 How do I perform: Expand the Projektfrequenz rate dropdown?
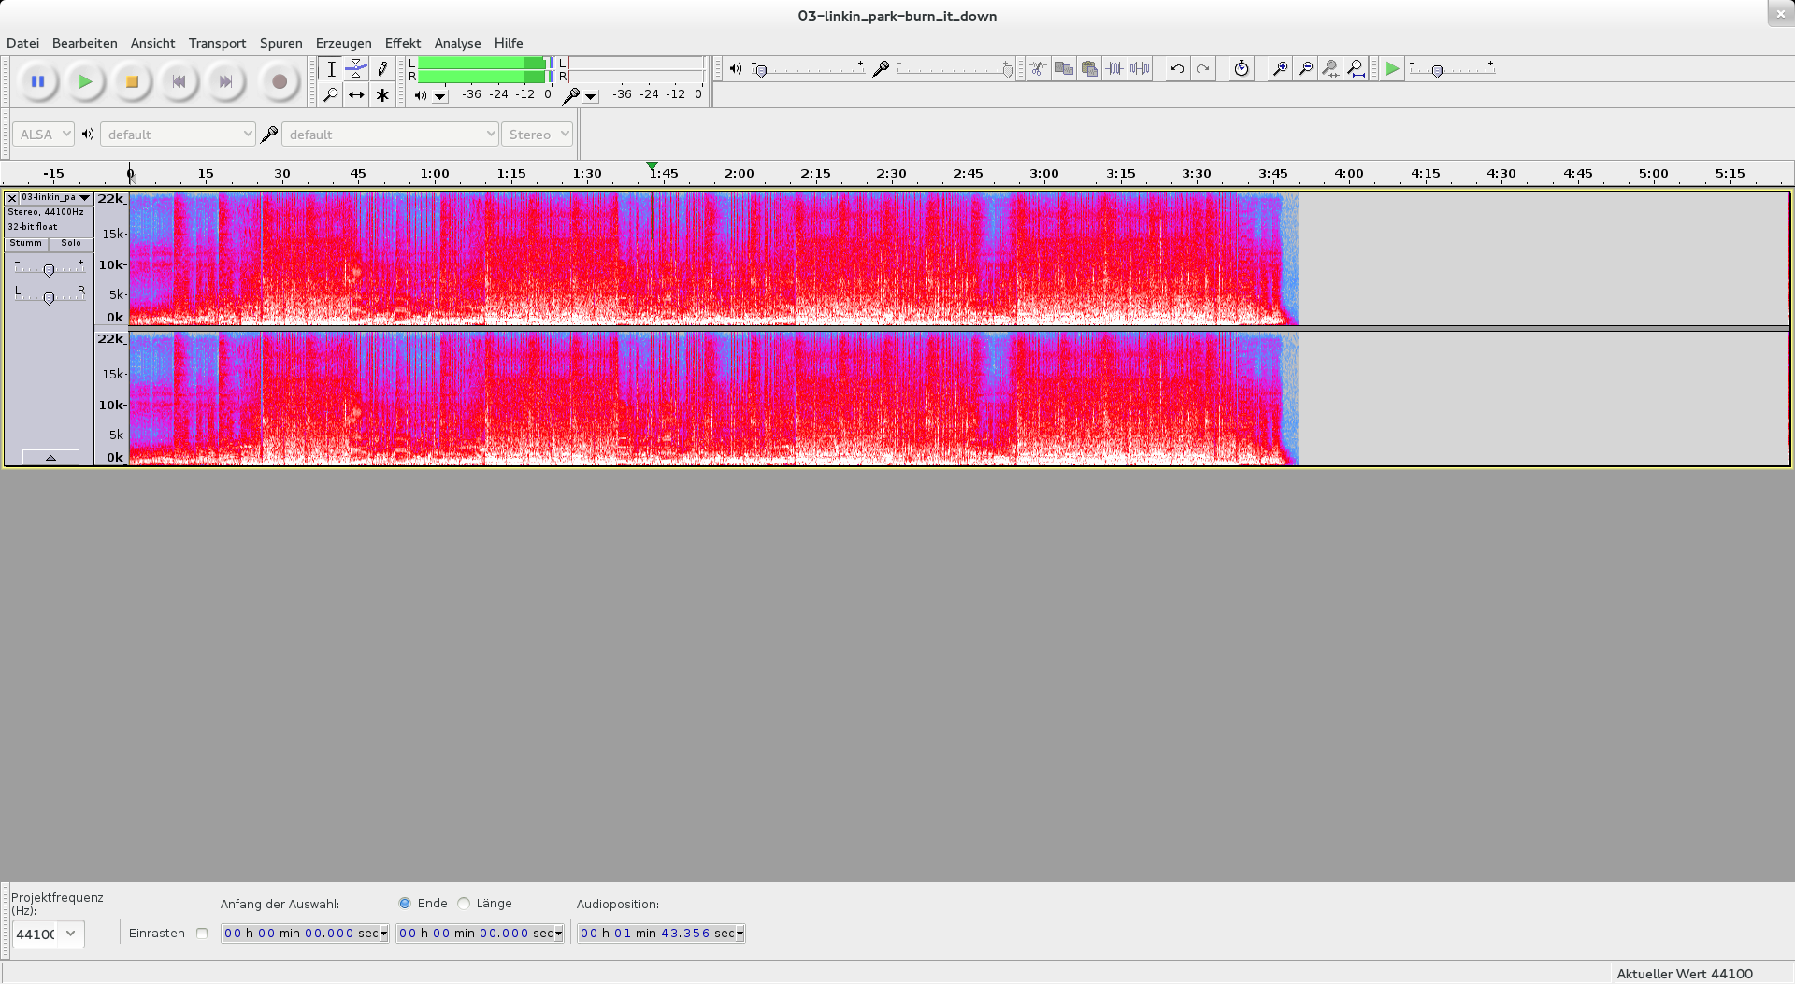point(70,934)
